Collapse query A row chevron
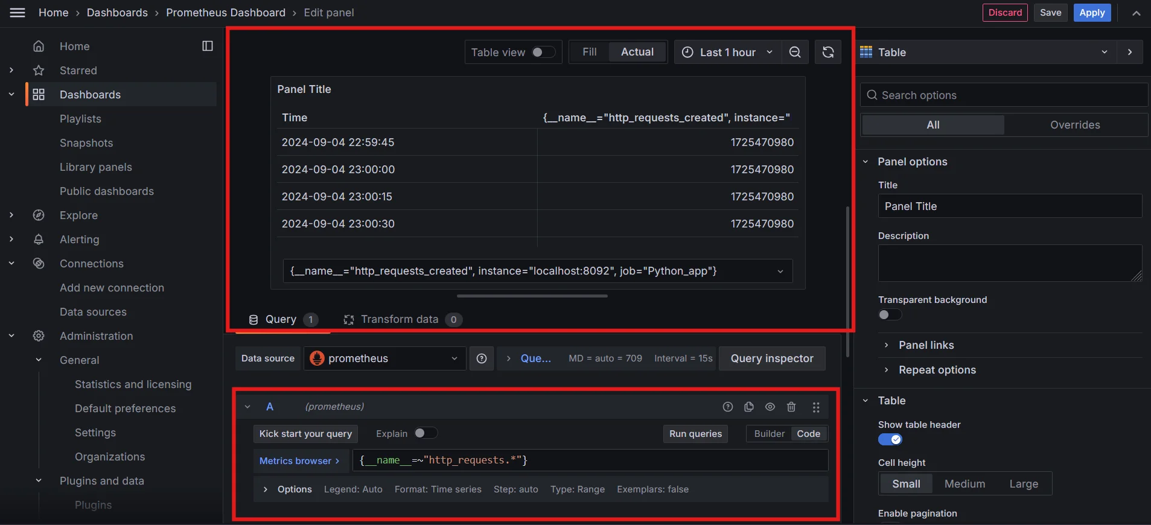1151x525 pixels. (247, 407)
